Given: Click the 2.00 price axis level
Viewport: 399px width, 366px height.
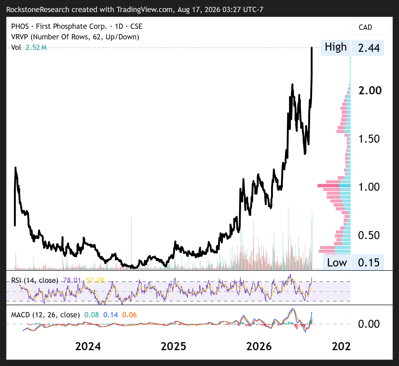Looking at the screenshot, I should (370, 91).
